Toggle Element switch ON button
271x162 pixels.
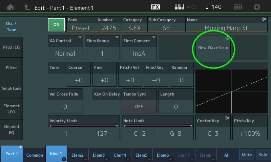point(56,25)
